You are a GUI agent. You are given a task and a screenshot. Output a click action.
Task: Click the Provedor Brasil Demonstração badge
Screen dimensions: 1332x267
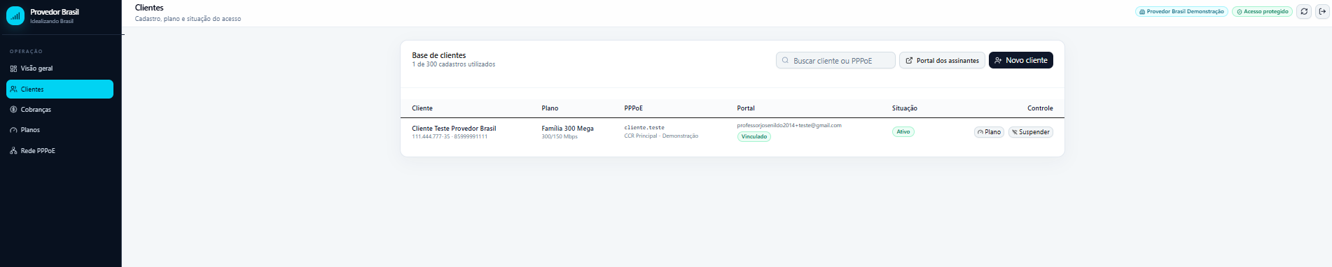point(1181,12)
